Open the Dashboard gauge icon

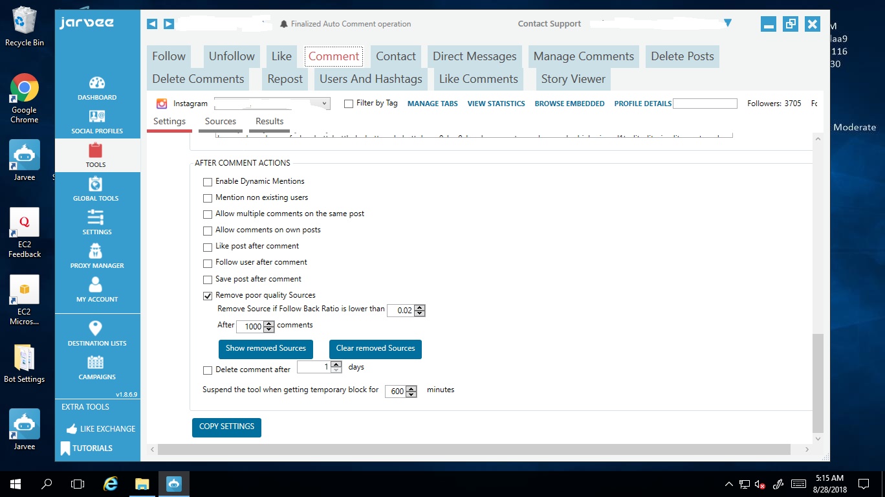[97, 83]
